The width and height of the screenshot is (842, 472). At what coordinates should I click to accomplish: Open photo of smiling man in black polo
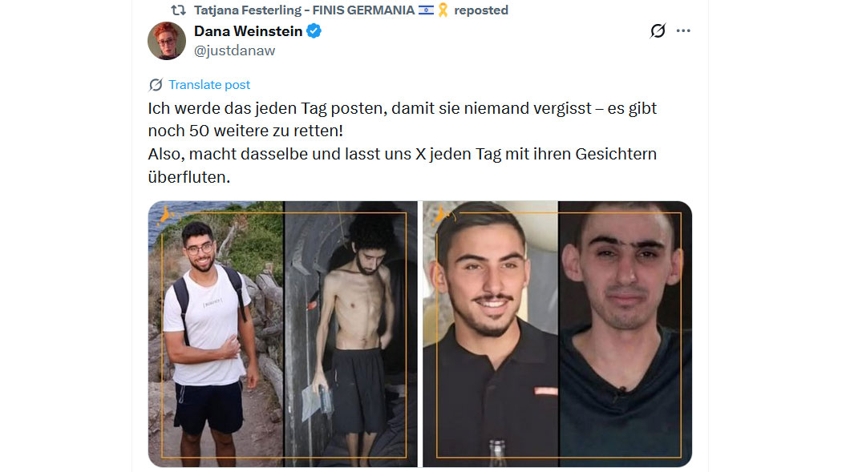pos(490,333)
